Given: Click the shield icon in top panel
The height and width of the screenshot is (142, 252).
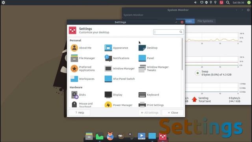Looking at the screenshot, I should [x=206, y=2].
